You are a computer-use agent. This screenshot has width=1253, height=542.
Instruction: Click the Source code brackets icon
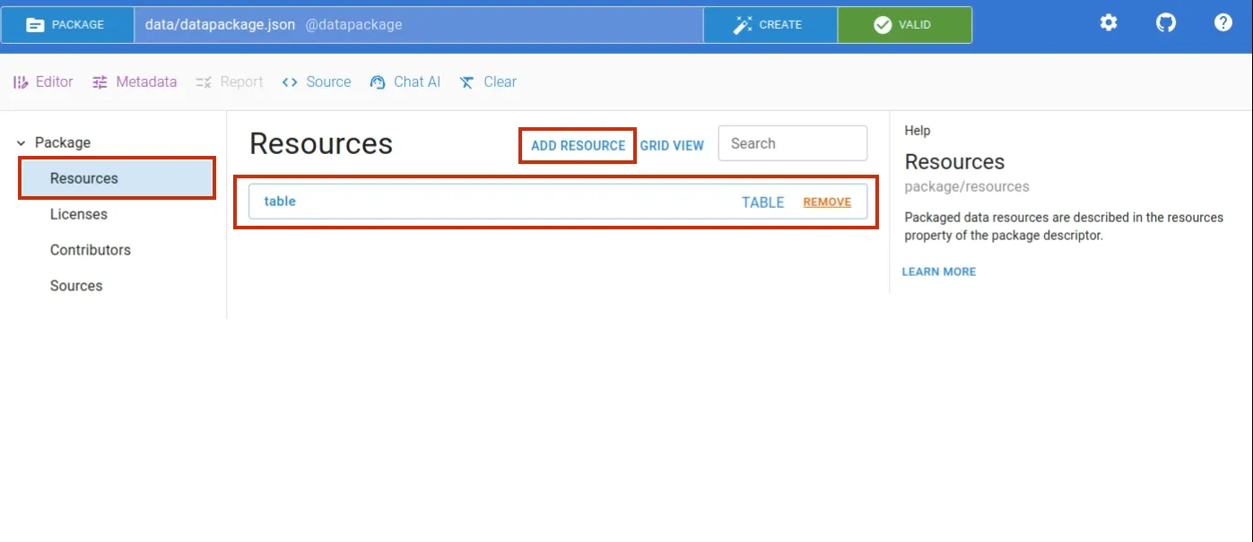point(290,82)
